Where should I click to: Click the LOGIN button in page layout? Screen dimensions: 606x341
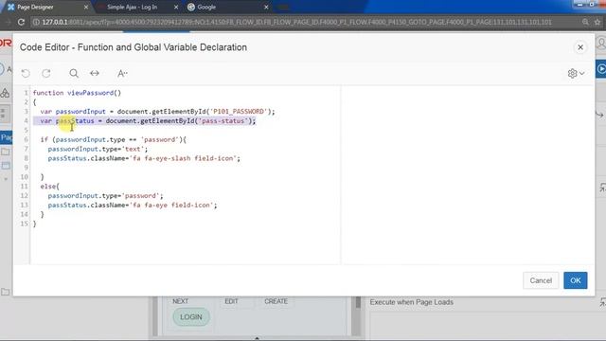tap(191, 316)
